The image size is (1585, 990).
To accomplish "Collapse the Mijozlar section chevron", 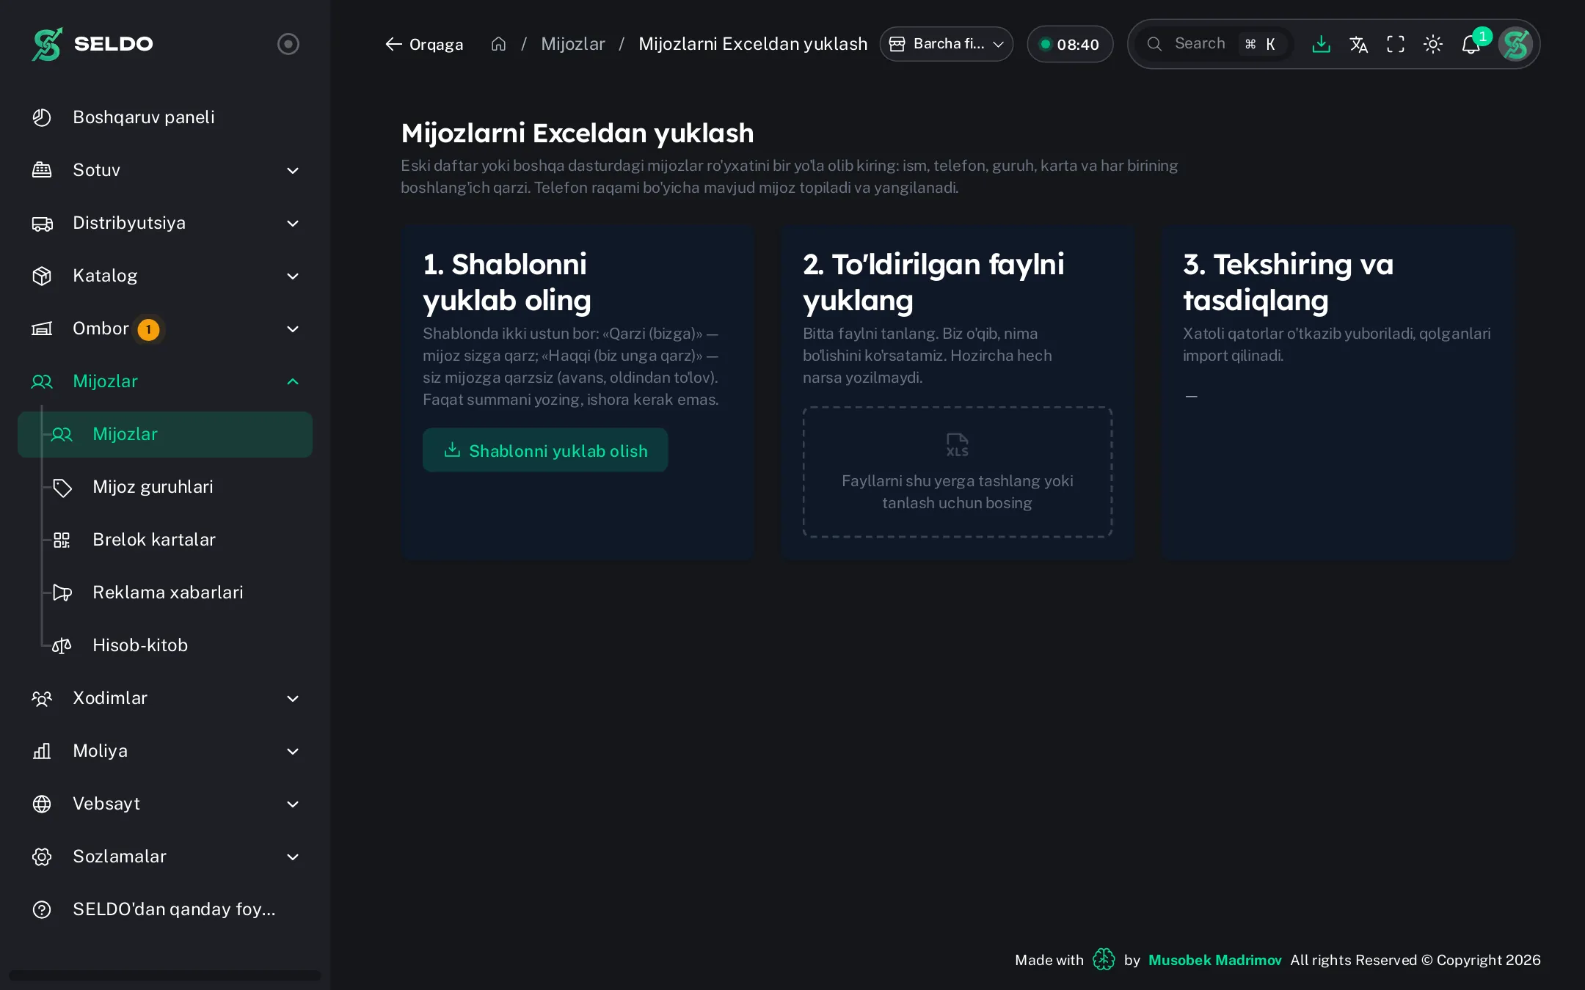I will (293, 381).
